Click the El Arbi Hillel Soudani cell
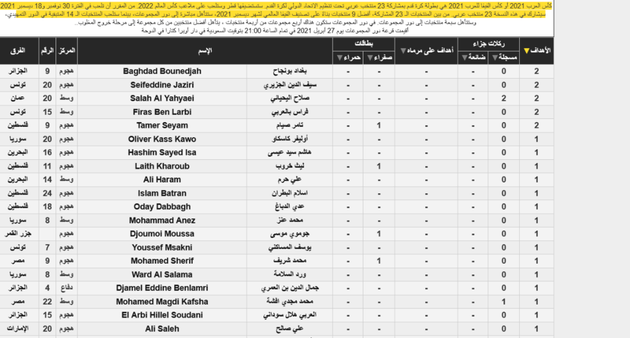Viewport: 630px width, 338px height. coord(162,315)
